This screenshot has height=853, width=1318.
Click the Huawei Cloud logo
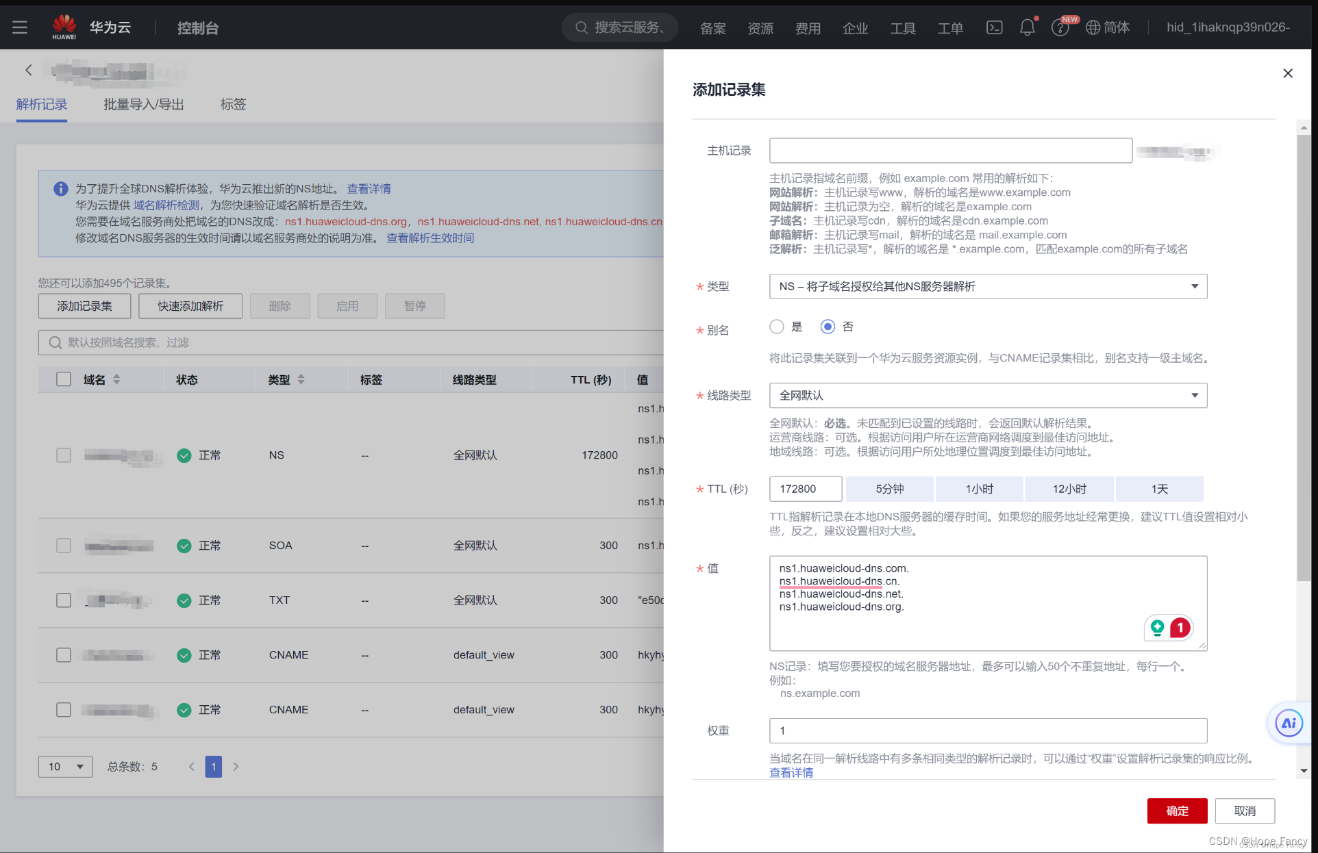point(64,27)
